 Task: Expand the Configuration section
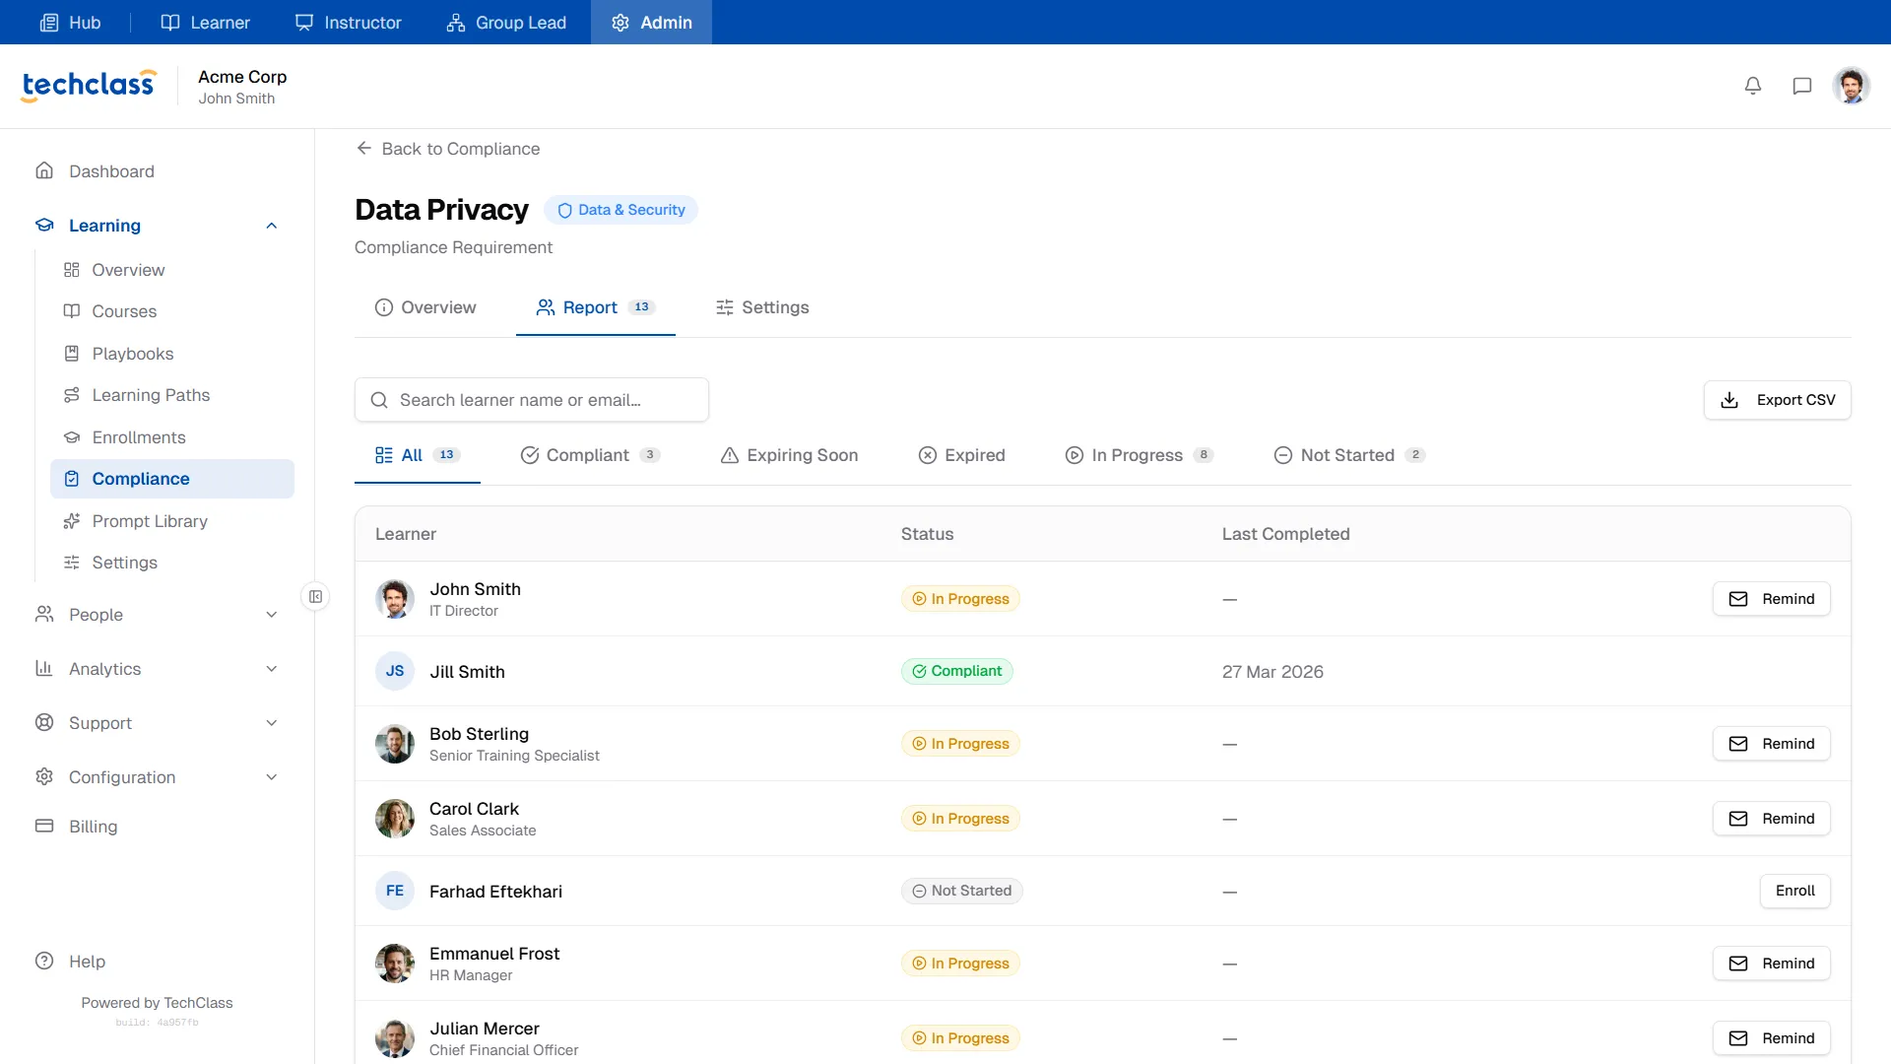point(158,777)
